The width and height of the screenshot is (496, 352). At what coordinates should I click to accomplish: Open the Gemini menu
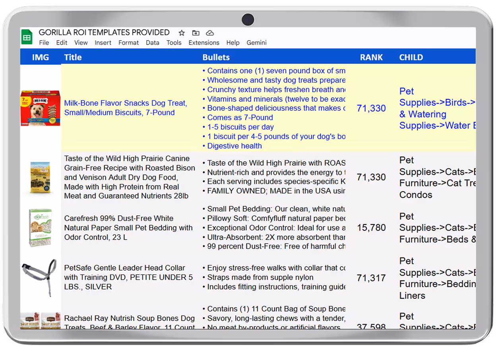(256, 43)
